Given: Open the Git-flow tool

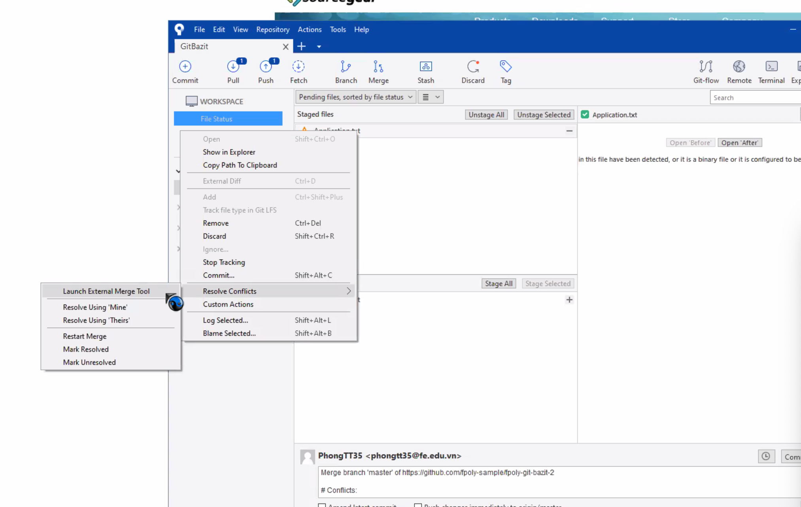Looking at the screenshot, I should 706,71.
